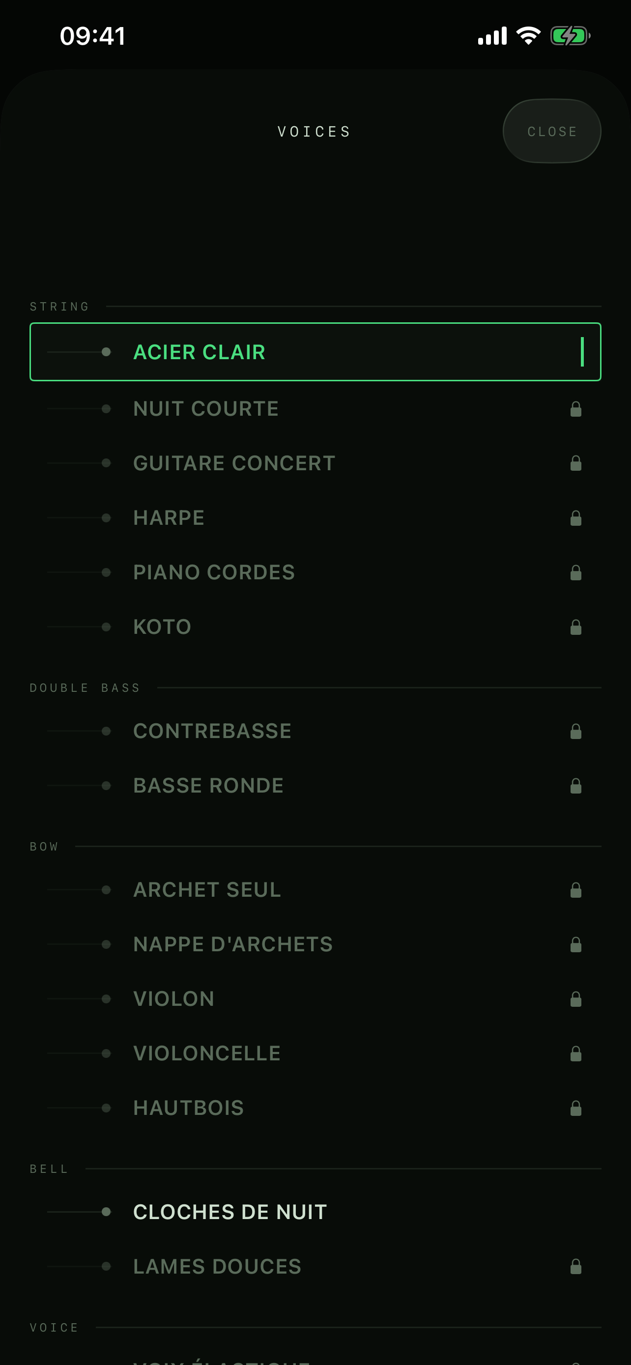Tap the lock icon on the Harpe row
Image resolution: width=631 pixels, height=1365 pixels.
click(x=575, y=518)
